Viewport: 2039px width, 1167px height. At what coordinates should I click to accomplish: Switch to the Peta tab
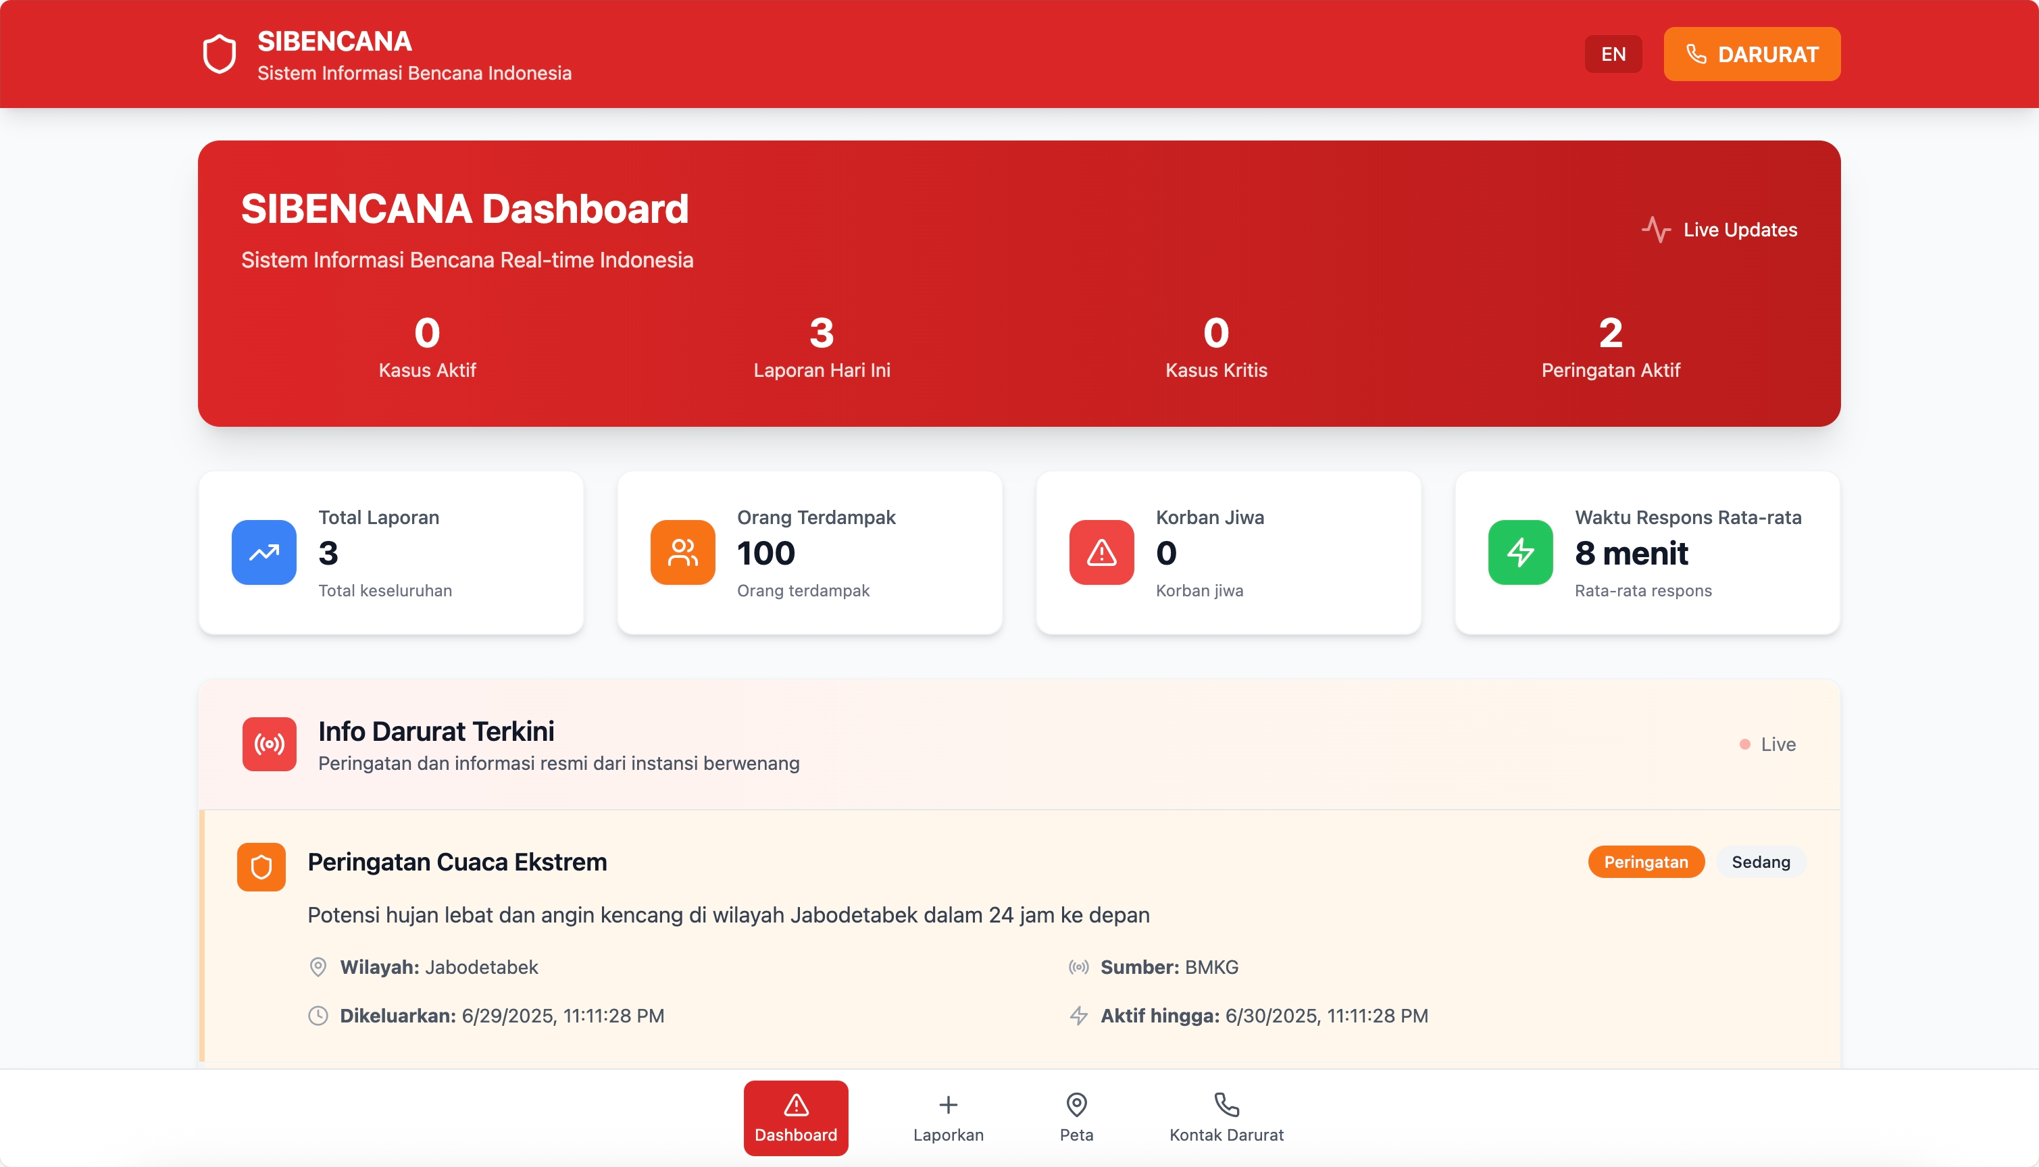1076,1117
